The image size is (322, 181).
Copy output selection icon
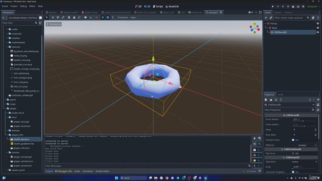click(x=260, y=138)
